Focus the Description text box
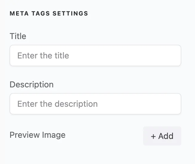The height and width of the screenshot is (164, 195). point(95,104)
